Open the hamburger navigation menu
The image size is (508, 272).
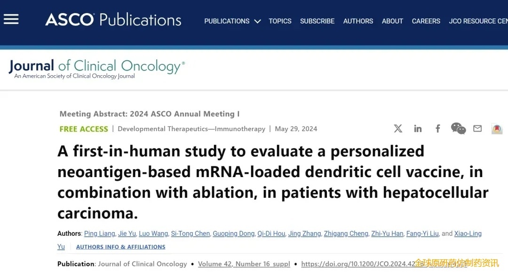pyautogui.click(x=11, y=19)
